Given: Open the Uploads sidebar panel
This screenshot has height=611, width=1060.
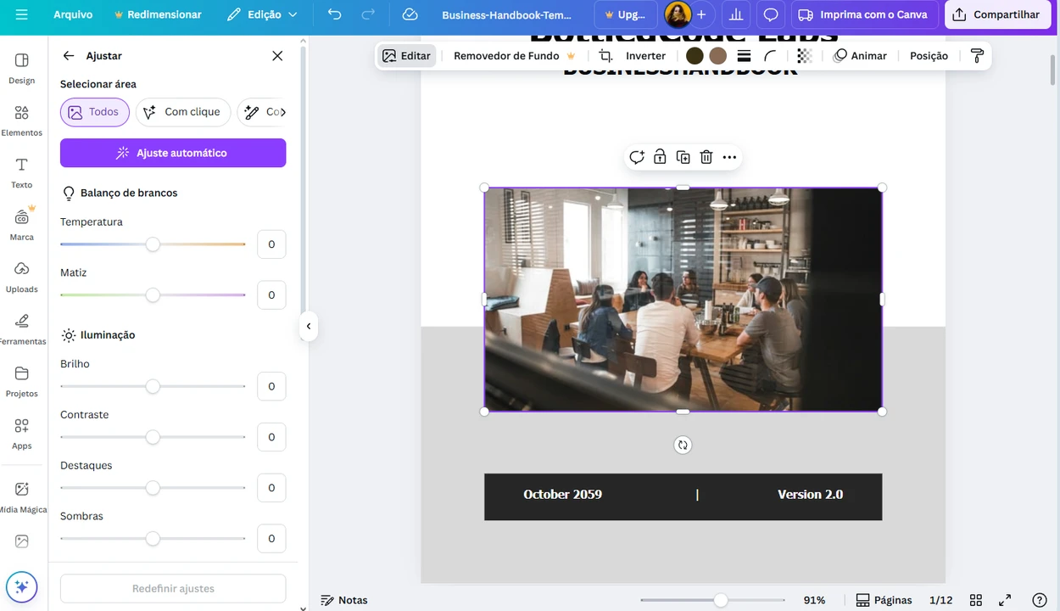Looking at the screenshot, I should pyautogui.click(x=22, y=277).
